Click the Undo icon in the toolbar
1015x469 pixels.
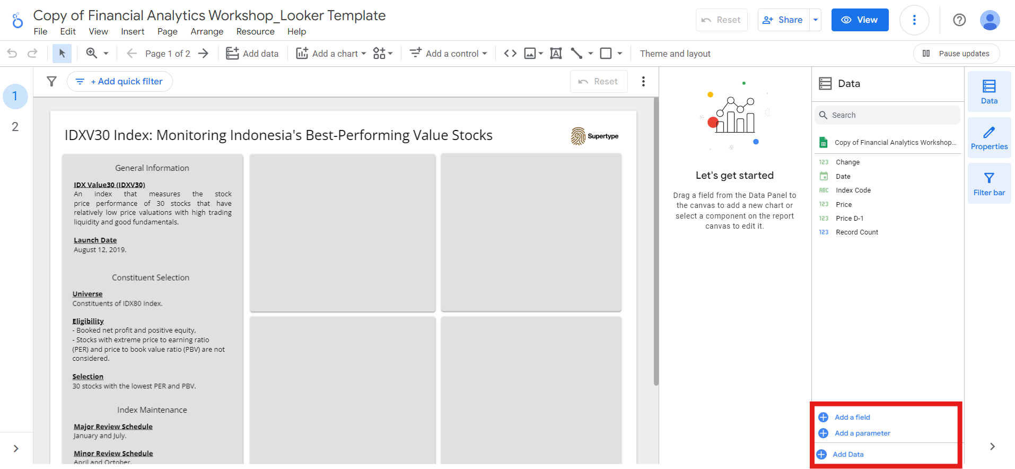click(x=11, y=53)
